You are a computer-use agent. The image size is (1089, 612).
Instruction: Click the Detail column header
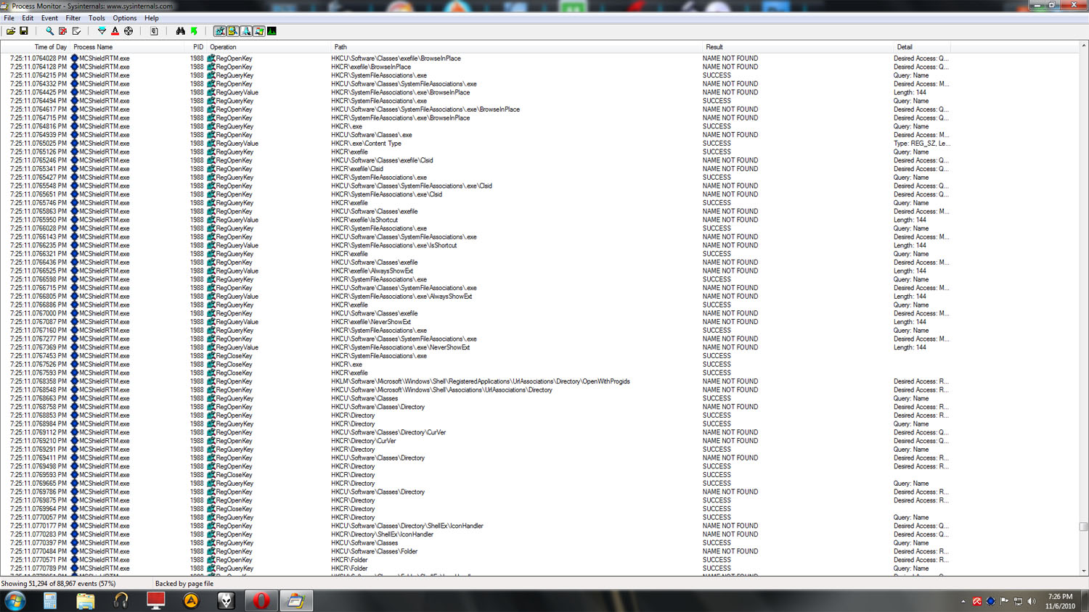point(921,47)
